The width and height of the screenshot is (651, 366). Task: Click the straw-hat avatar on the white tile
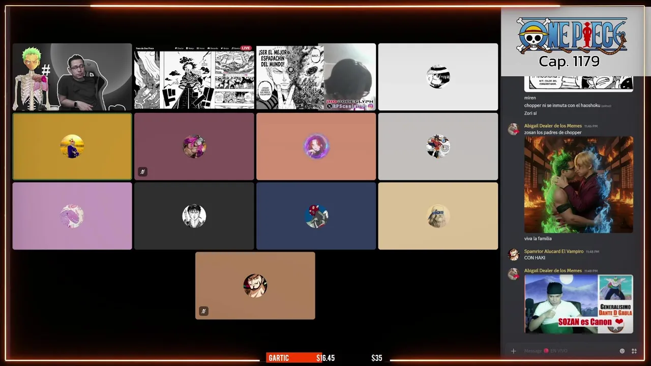(438, 77)
